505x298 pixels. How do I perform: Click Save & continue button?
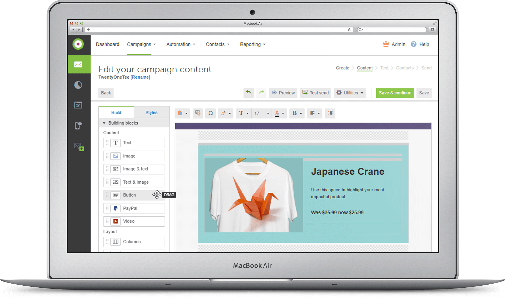click(395, 93)
